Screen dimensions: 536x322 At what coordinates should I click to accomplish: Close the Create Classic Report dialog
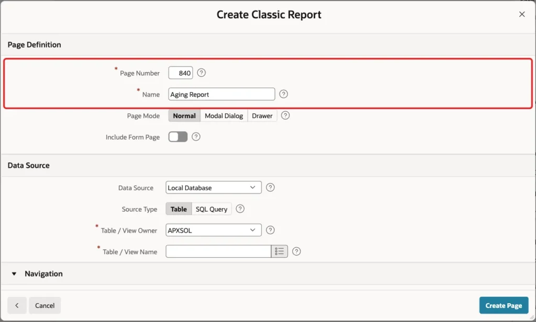coord(522,14)
